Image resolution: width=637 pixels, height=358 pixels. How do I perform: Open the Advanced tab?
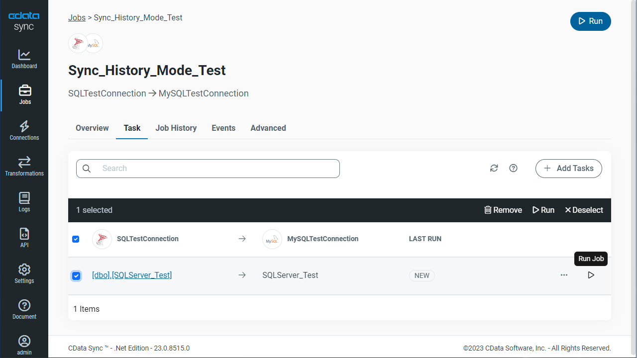click(x=268, y=128)
